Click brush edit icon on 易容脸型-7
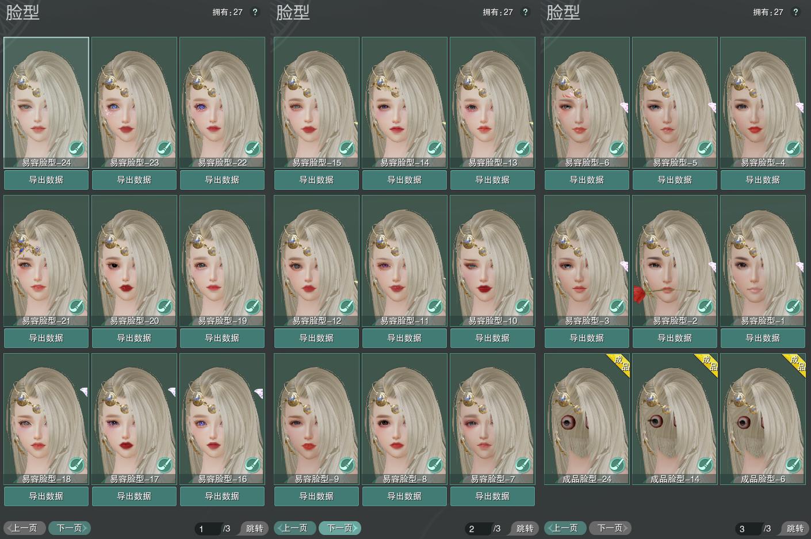This screenshot has width=811, height=539. [523, 465]
